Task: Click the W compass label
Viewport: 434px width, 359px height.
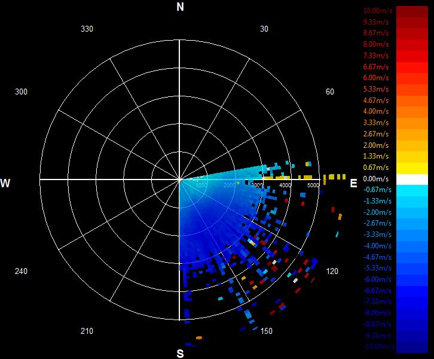Action: point(5,183)
